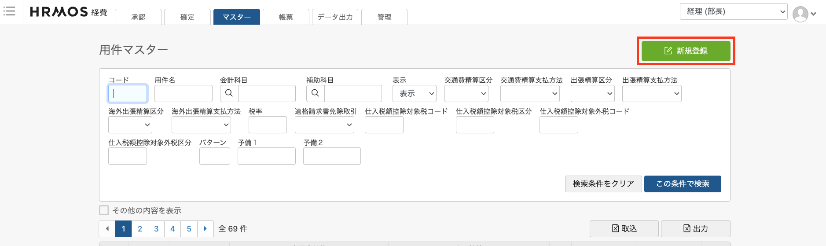Viewport: 826px width, 246px height.
Task: Click the 仕入税額控除対象税コード field
Action: click(x=384, y=125)
